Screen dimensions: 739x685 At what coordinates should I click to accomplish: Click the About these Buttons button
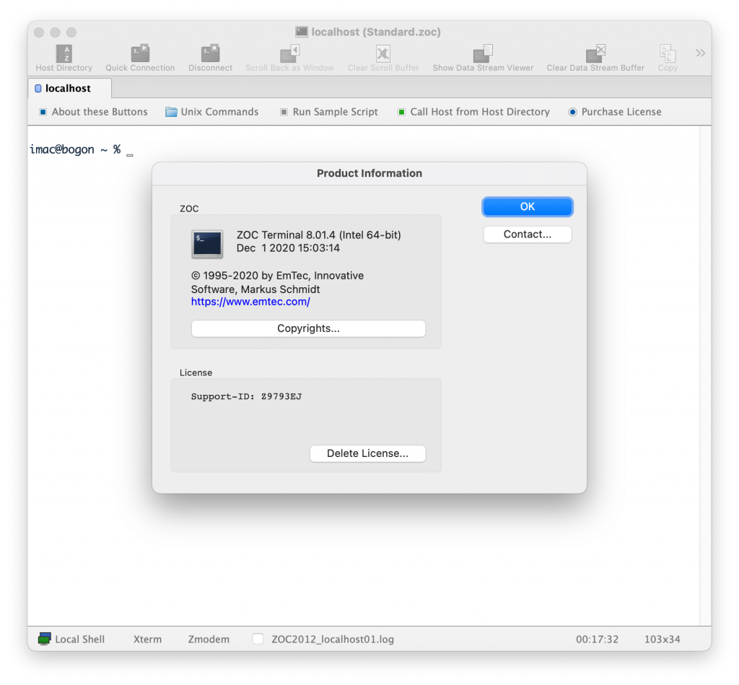point(93,112)
